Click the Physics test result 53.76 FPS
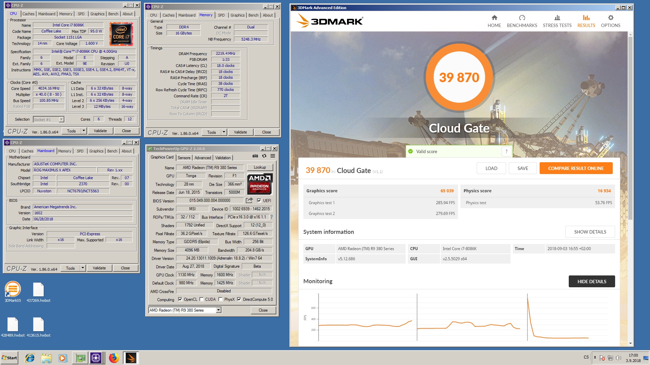650x365 pixels. coord(603,203)
